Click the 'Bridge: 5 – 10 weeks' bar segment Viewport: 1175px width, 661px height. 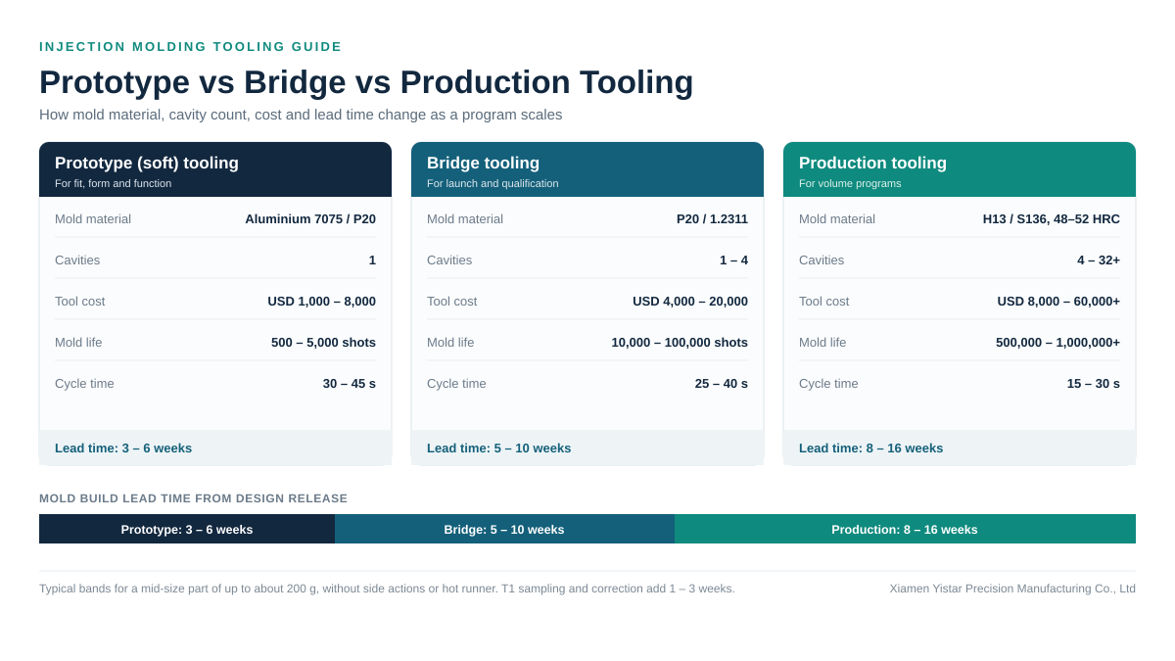(504, 529)
